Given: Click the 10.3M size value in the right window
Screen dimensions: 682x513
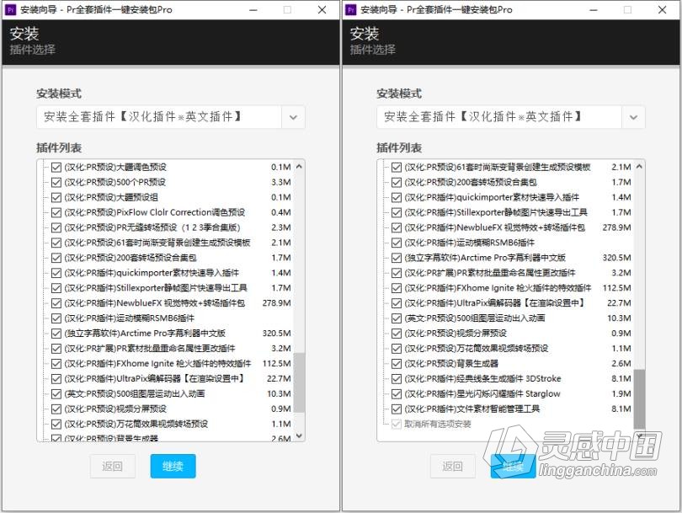Looking at the screenshot, I should click(619, 318).
